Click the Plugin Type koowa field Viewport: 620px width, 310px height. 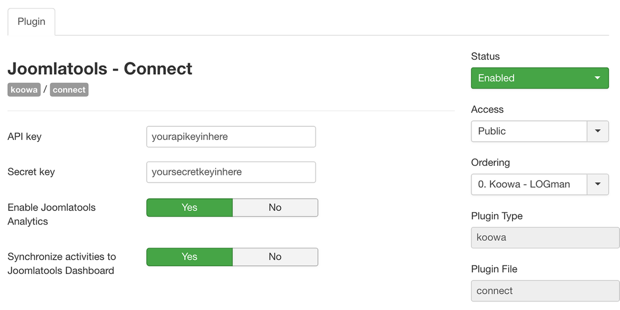(545, 237)
